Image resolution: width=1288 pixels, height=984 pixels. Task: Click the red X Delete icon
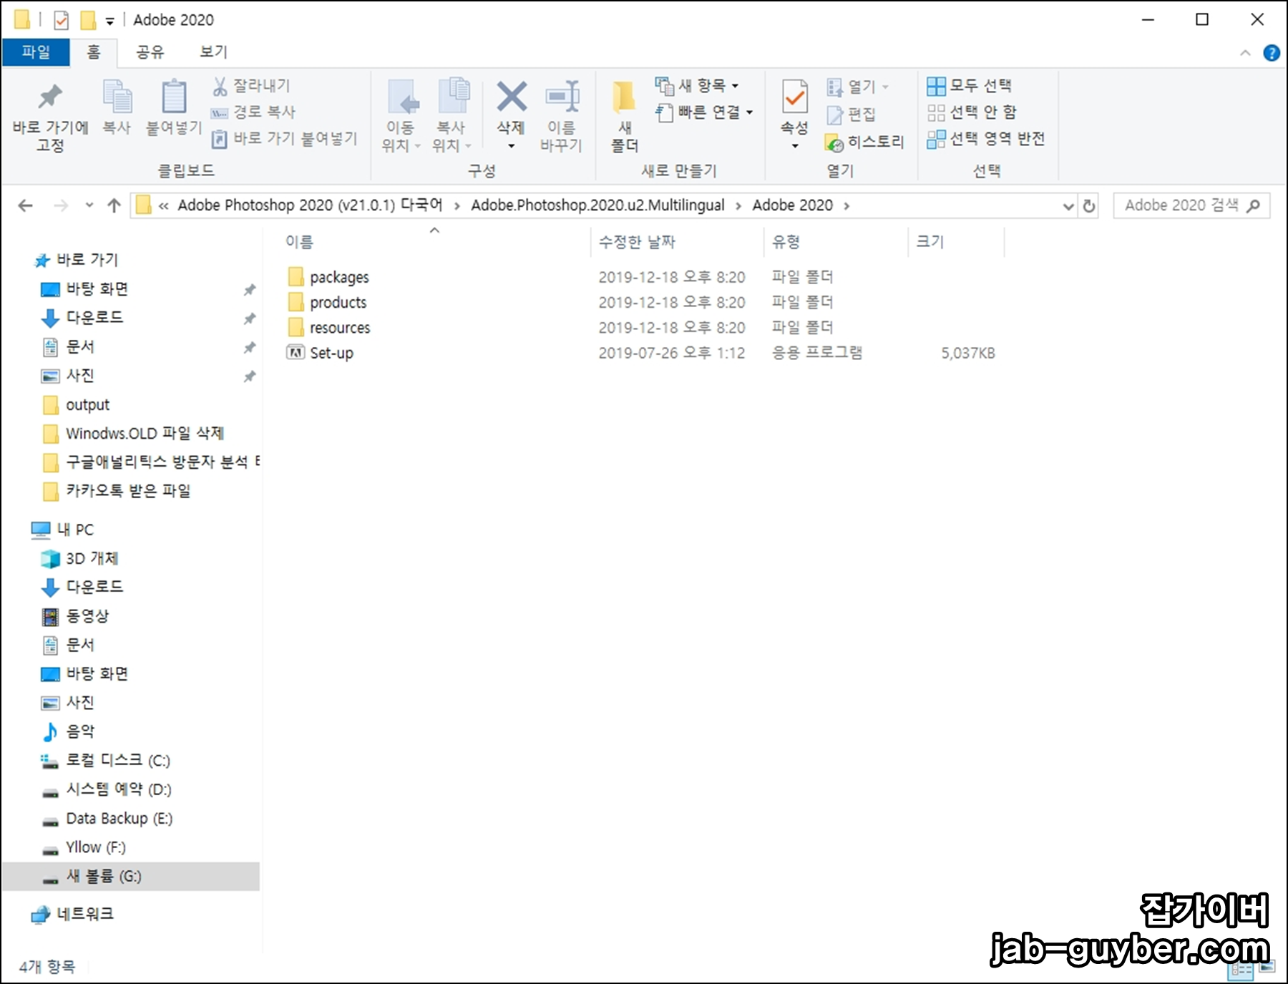[511, 97]
